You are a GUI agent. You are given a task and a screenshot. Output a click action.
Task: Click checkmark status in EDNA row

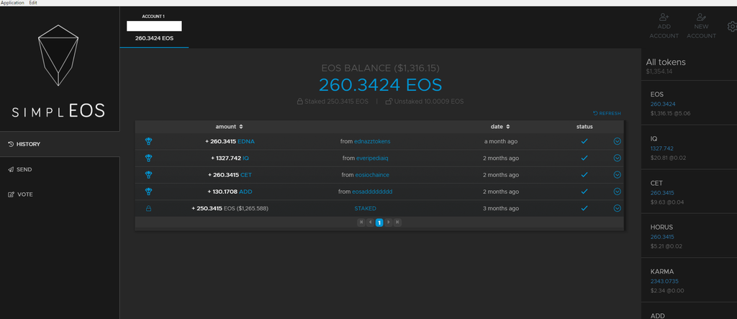[x=584, y=141]
